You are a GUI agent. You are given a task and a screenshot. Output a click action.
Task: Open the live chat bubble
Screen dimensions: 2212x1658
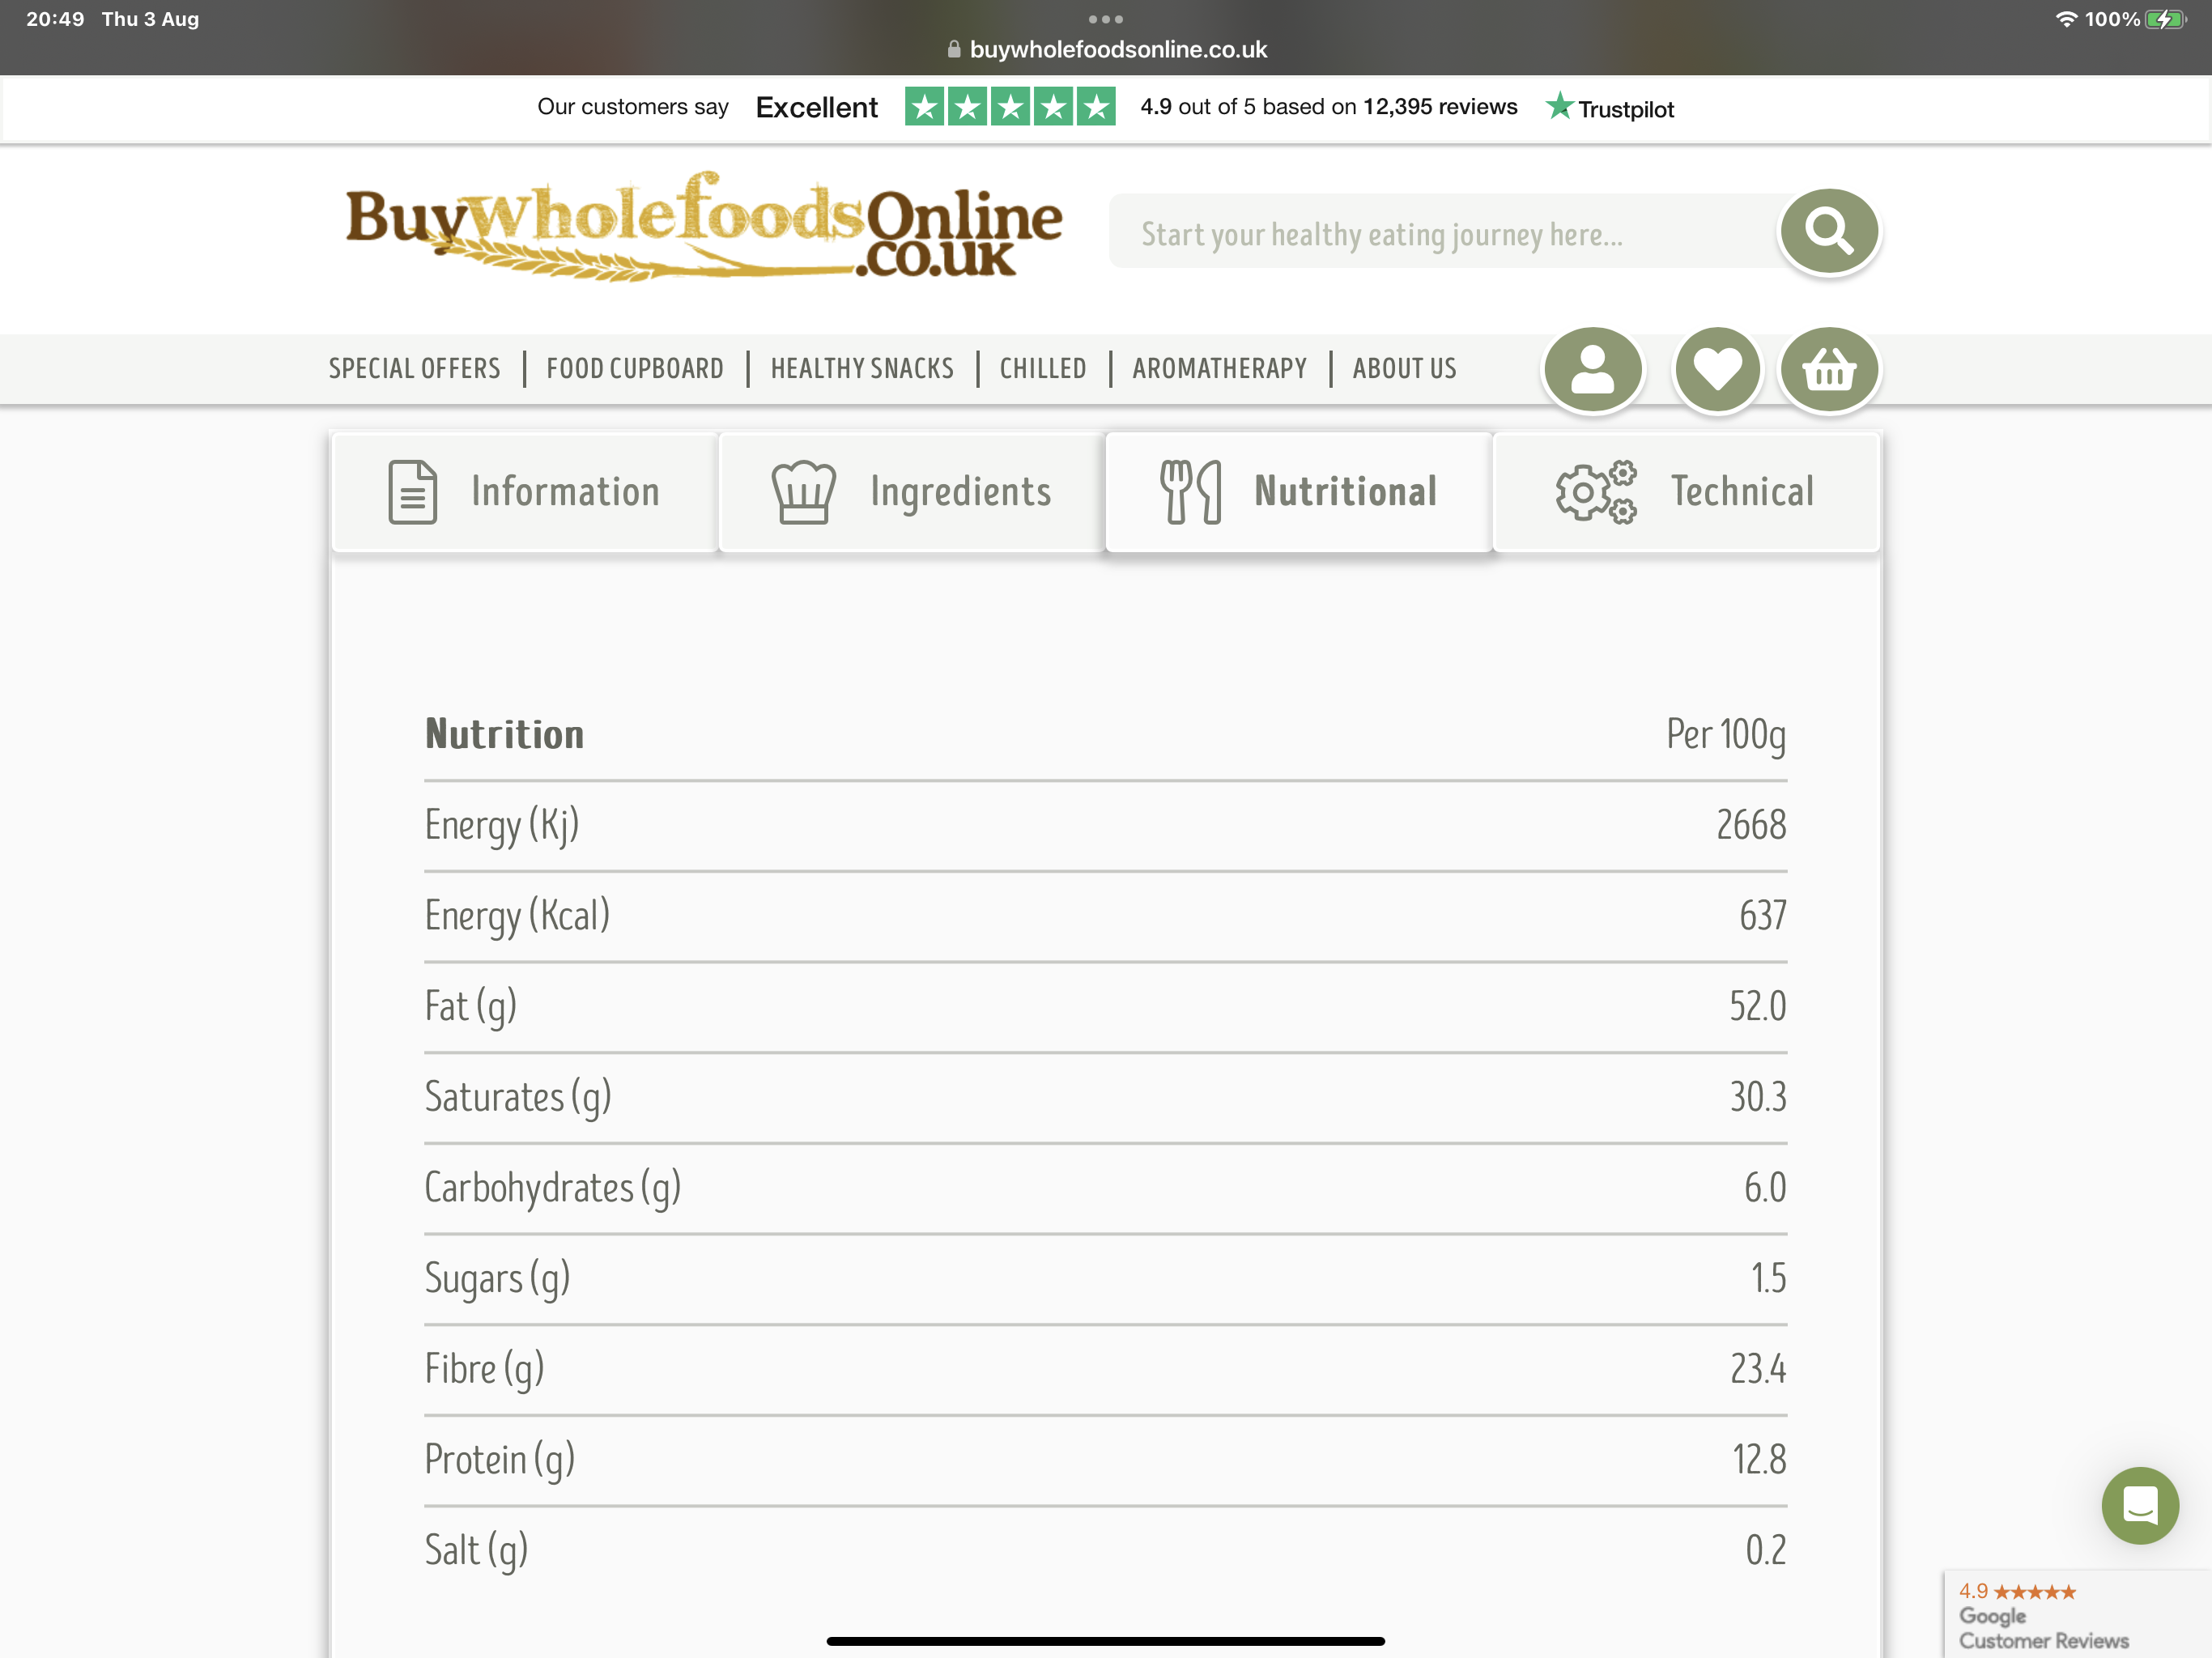tap(2139, 1505)
